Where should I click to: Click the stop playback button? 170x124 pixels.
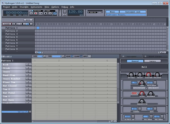[x=46, y=13]
